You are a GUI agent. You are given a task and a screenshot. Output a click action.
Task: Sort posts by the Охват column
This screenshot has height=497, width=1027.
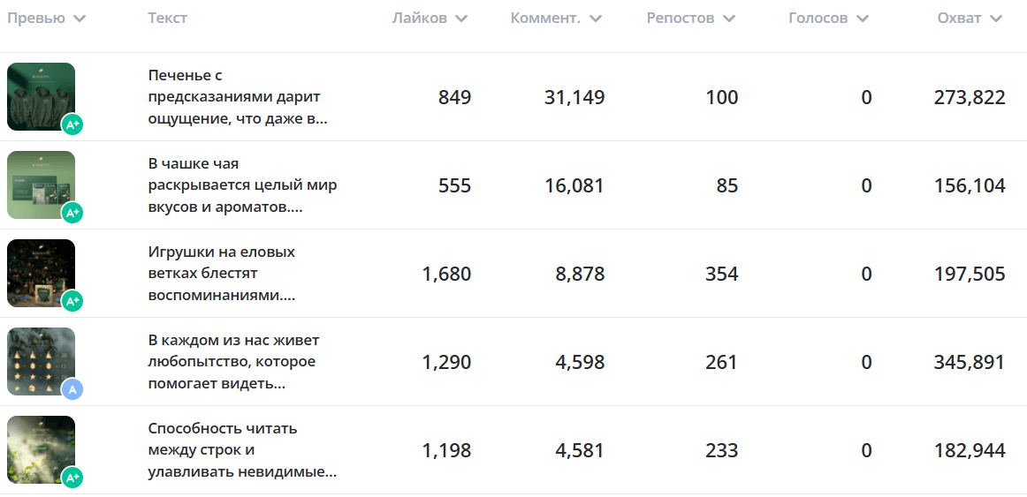(x=997, y=19)
